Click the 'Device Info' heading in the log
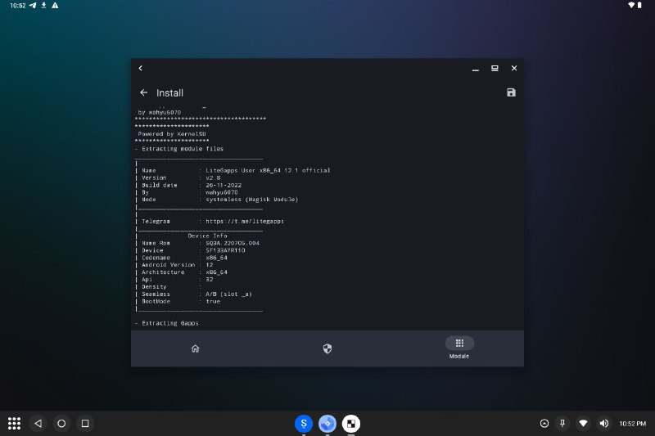Viewport: 655px width, 436px height. 207,236
